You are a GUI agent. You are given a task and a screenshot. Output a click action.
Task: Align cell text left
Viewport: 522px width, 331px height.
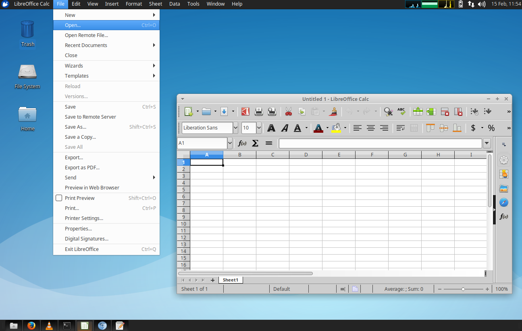(x=357, y=128)
